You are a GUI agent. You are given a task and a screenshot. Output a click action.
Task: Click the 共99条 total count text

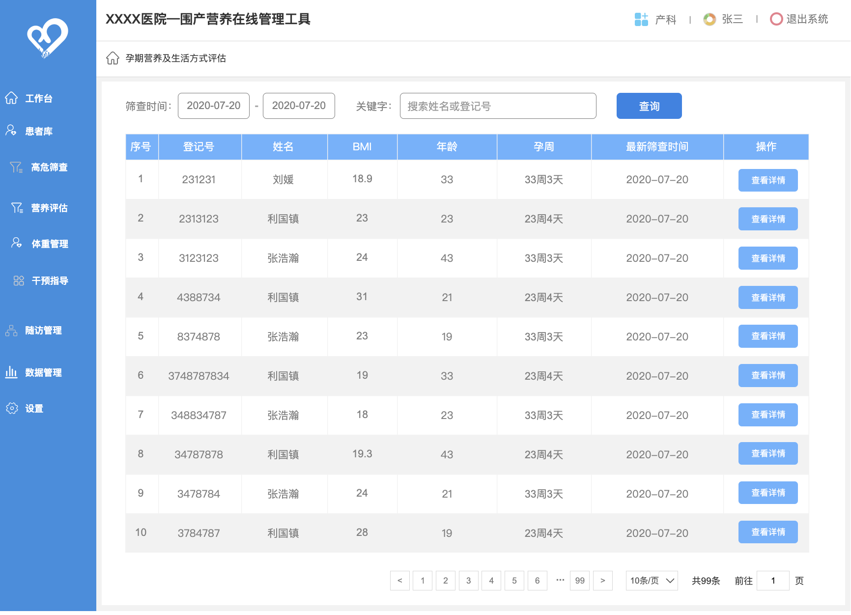706,581
